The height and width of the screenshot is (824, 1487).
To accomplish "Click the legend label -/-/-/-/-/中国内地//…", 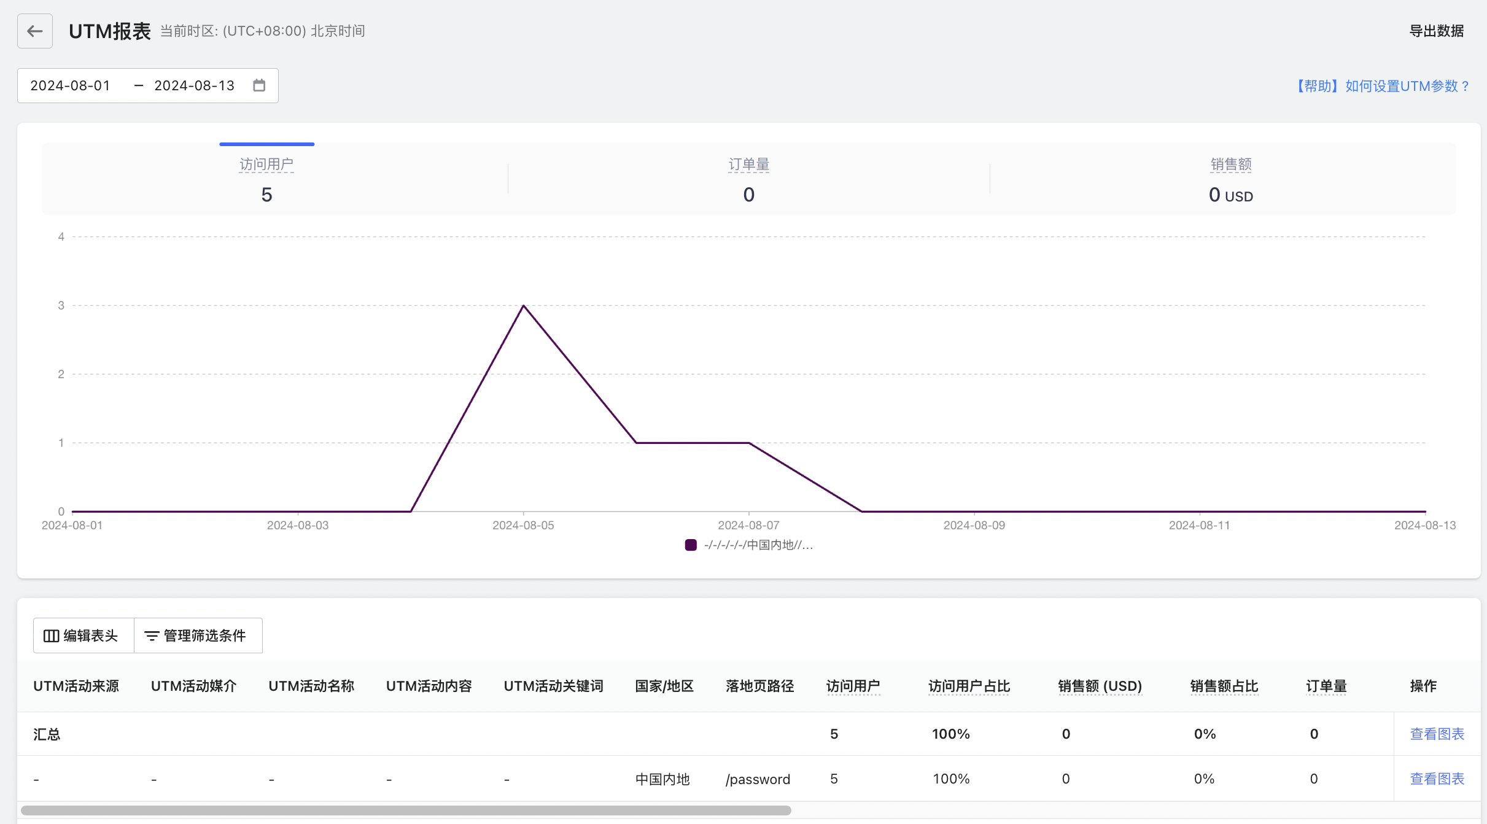I will pos(758,545).
